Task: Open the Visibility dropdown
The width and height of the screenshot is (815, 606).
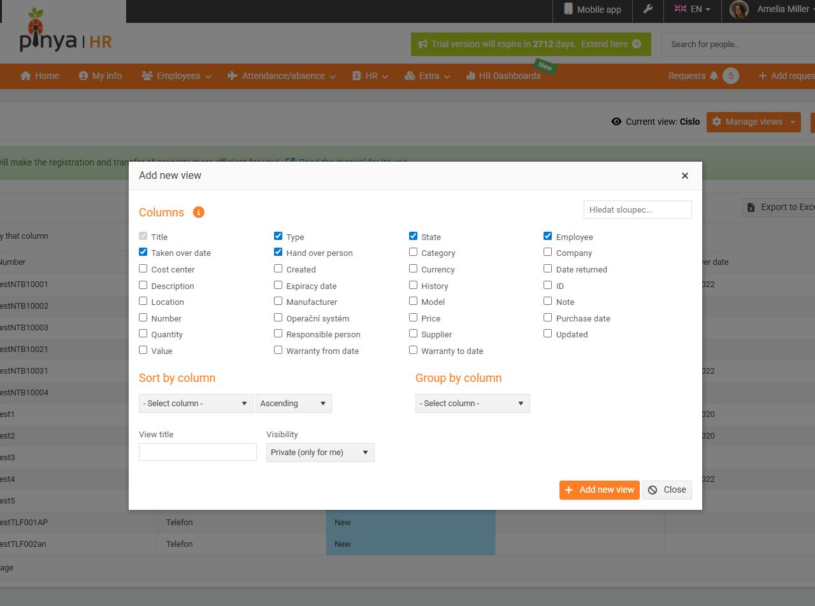Action: [320, 453]
